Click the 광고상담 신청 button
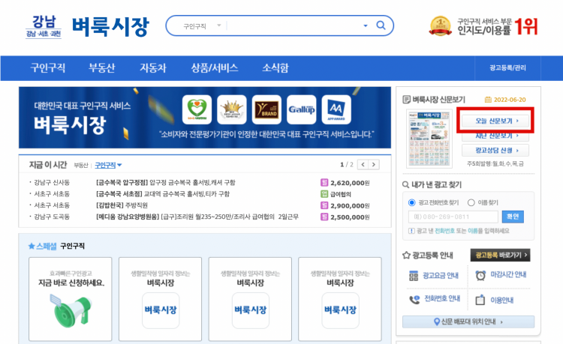This screenshot has height=344, width=563. pos(495,150)
